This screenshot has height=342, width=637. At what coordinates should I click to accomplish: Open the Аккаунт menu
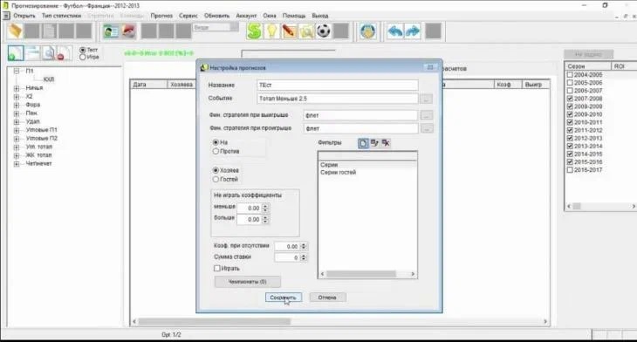(x=246, y=16)
